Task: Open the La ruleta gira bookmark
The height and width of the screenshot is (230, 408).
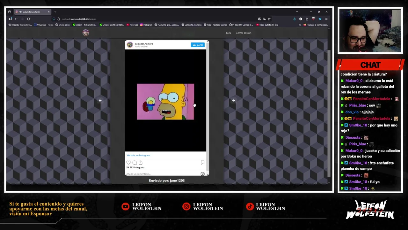Action: [x=167, y=25]
